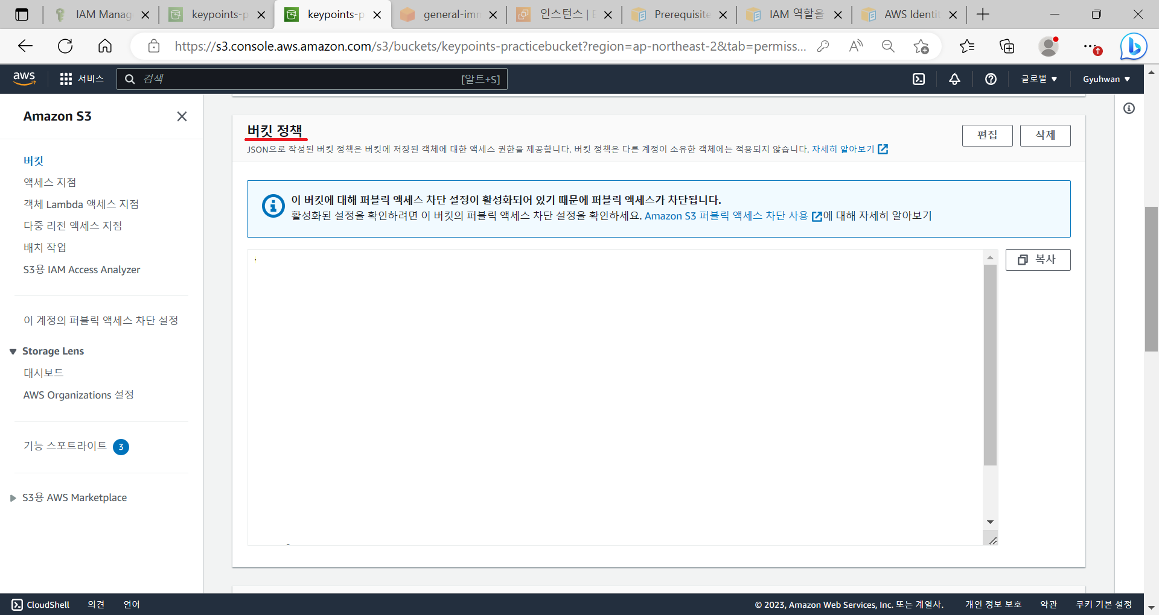Click the policy editor scroll down arrow
The height and width of the screenshot is (615, 1159).
[x=990, y=522]
